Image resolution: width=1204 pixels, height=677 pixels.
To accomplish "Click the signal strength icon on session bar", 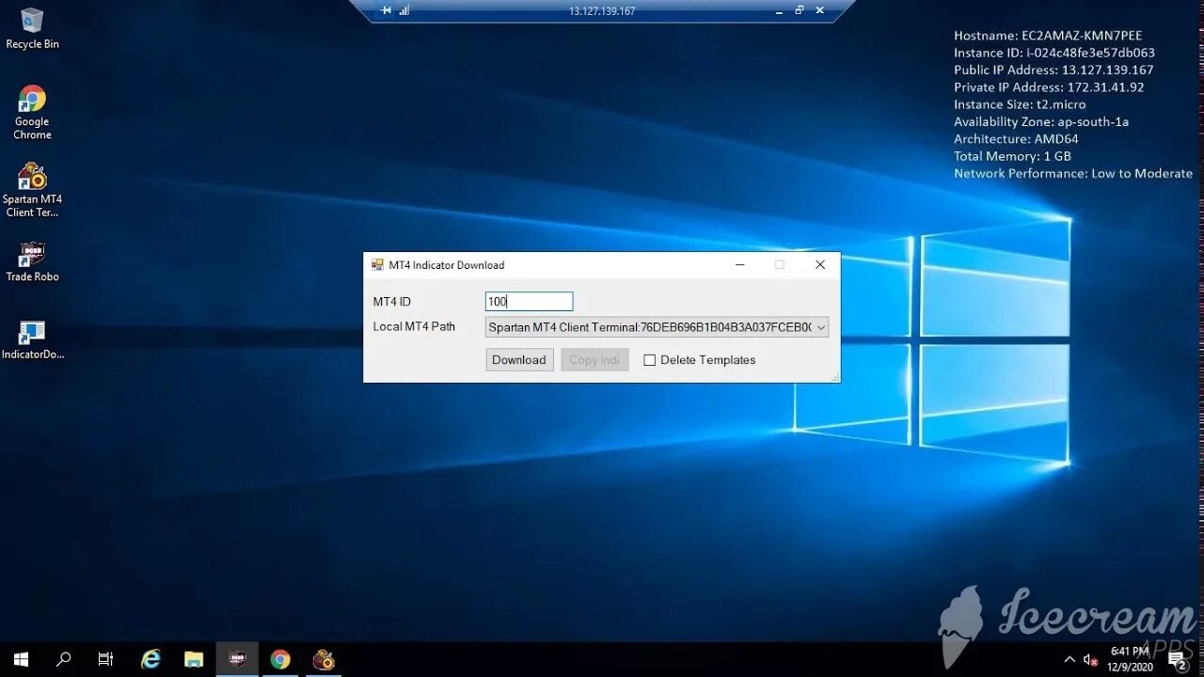I will coord(404,10).
